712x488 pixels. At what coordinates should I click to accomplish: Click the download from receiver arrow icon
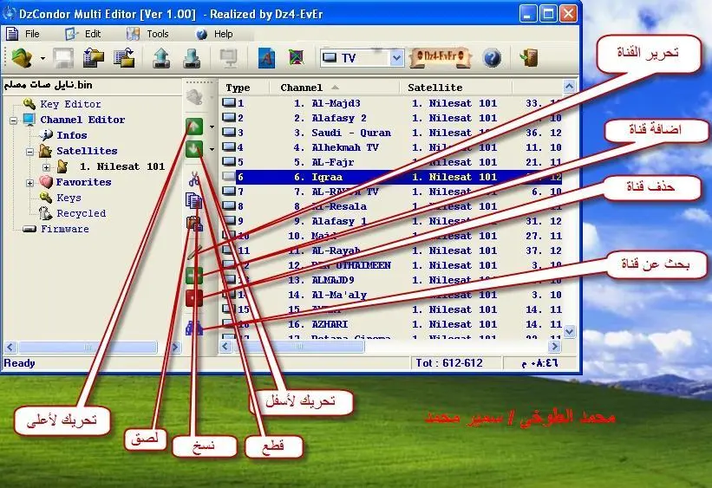pyautogui.click(x=192, y=58)
